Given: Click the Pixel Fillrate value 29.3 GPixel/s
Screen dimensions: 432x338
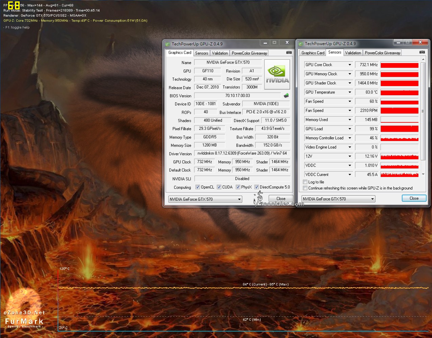Looking at the screenshot, I should 210,128.
